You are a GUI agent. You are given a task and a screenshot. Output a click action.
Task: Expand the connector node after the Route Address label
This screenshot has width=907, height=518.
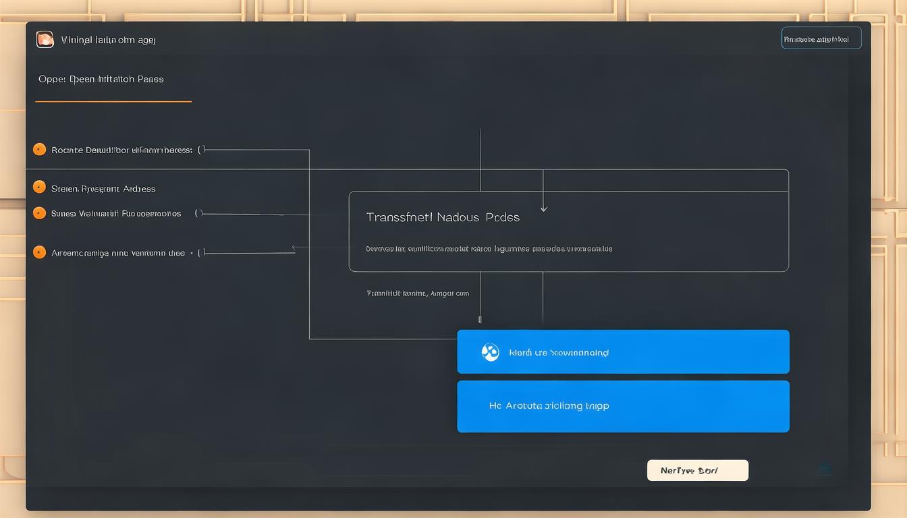coord(200,150)
